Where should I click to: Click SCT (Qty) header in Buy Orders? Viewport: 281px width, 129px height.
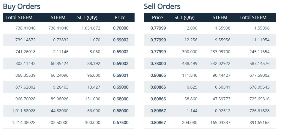pyautogui.click(x=87, y=17)
